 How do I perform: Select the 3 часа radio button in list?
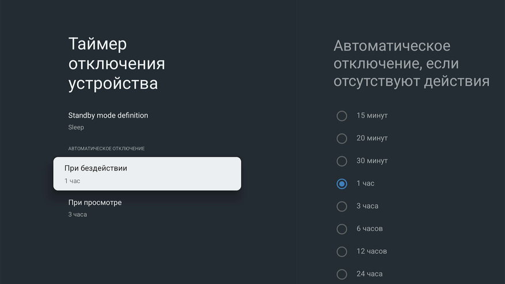342,206
